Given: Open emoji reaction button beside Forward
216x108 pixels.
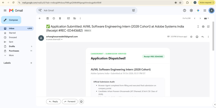Looking at the screenshot, I should (x=81, y=102).
